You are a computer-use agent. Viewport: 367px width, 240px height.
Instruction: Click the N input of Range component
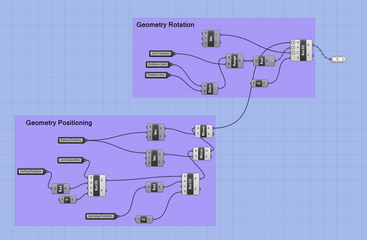tap(229, 64)
